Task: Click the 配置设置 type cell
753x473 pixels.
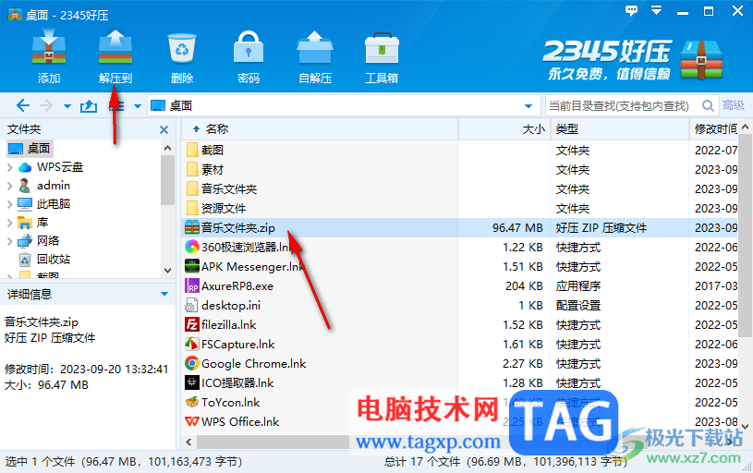Action: click(578, 305)
